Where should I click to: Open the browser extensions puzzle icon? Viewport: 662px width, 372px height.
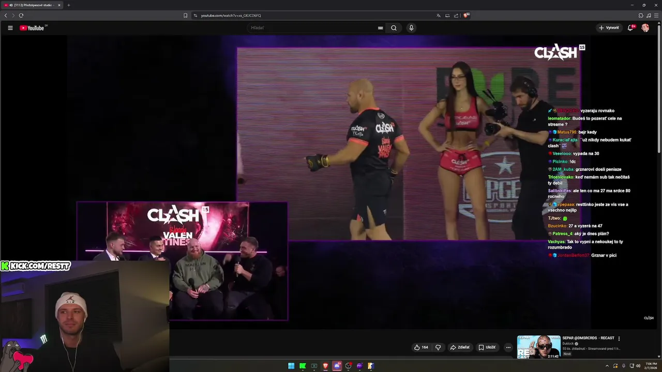[x=641, y=16]
